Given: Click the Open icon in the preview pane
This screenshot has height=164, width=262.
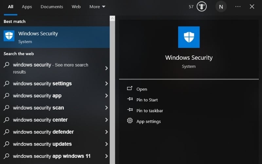Looking at the screenshot, I should 130,88.
